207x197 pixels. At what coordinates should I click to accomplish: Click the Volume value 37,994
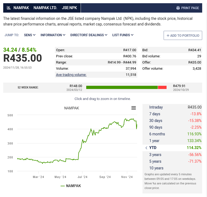(131, 69)
